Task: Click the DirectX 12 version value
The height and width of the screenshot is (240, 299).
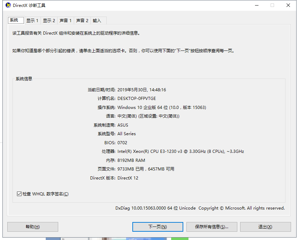Action: coord(128,178)
